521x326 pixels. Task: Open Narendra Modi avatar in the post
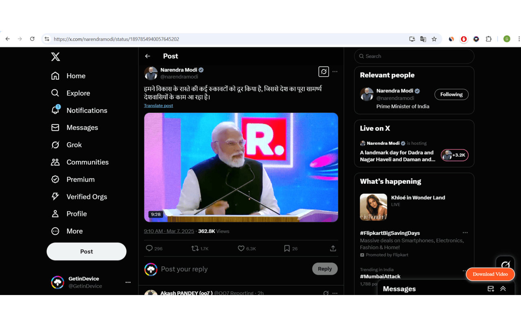pos(151,73)
